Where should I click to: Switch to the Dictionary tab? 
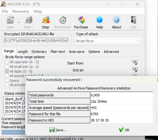coord(39,52)
